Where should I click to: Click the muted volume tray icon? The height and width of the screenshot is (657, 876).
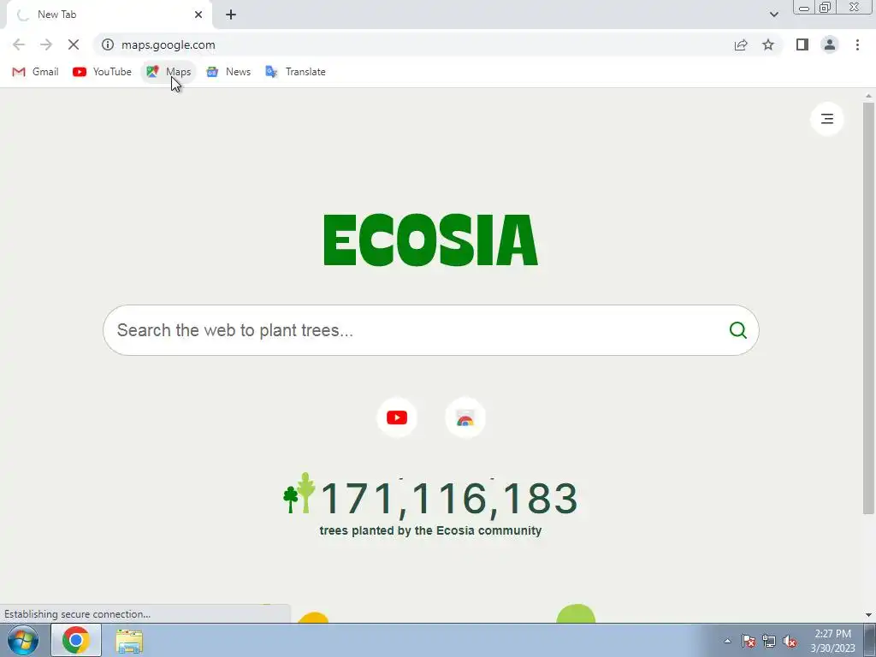pos(790,641)
